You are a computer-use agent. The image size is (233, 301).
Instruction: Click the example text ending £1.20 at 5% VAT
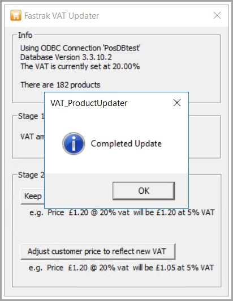[x=122, y=213]
